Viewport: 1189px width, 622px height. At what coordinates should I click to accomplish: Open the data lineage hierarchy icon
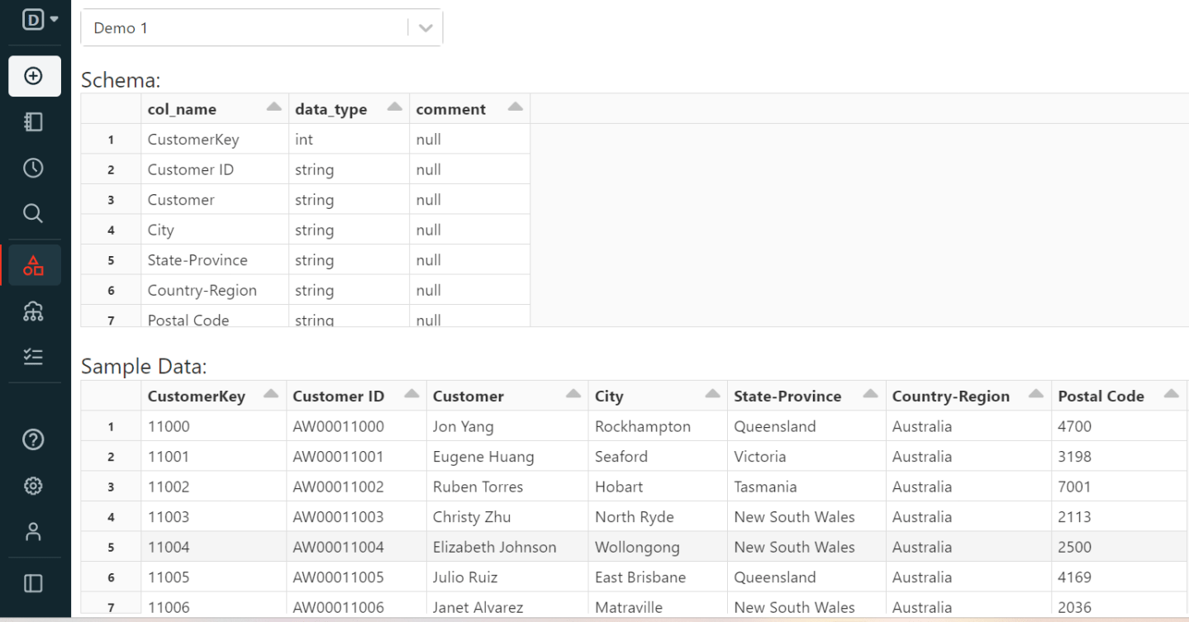tap(34, 311)
